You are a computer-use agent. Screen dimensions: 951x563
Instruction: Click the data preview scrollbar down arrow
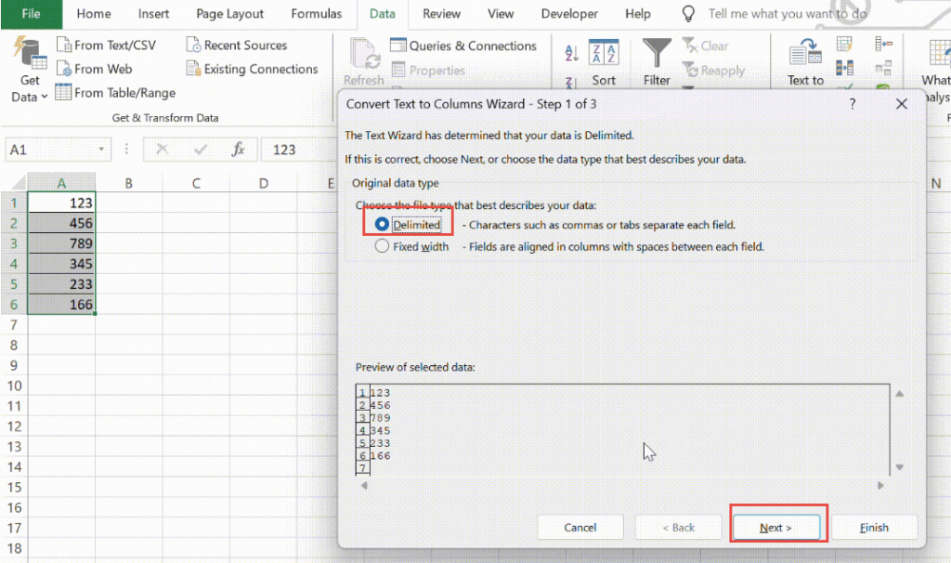[x=898, y=466]
